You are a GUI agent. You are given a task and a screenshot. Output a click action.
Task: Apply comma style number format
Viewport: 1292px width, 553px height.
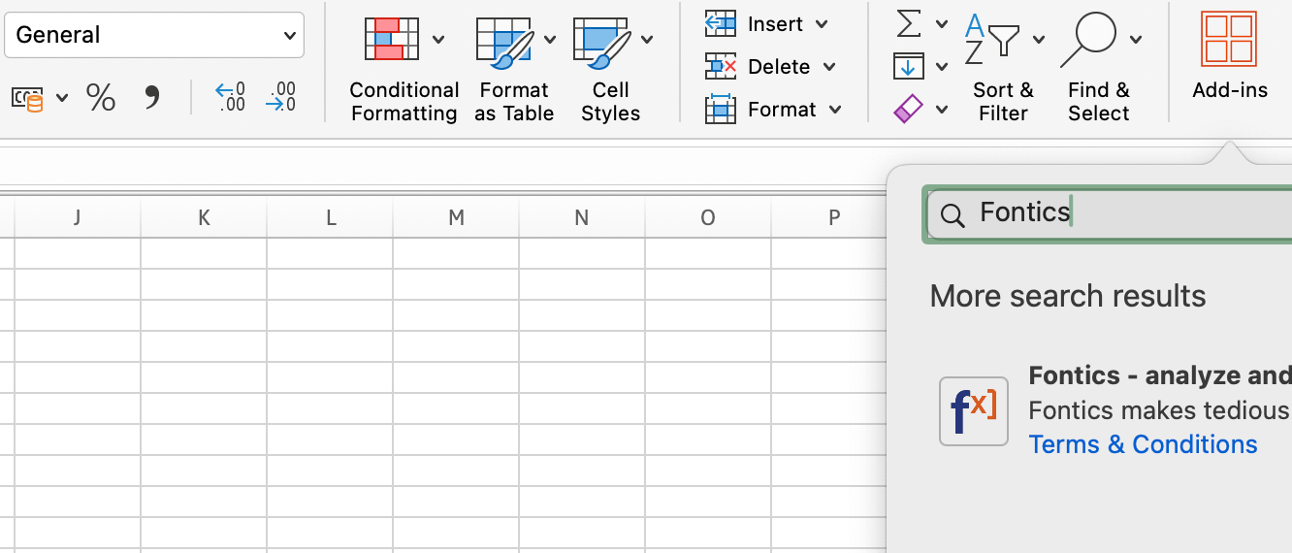click(x=152, y=97)
